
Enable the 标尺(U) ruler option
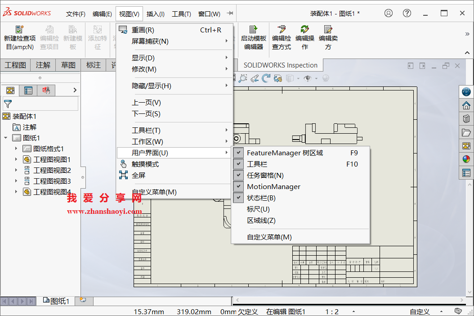point(301,209)
